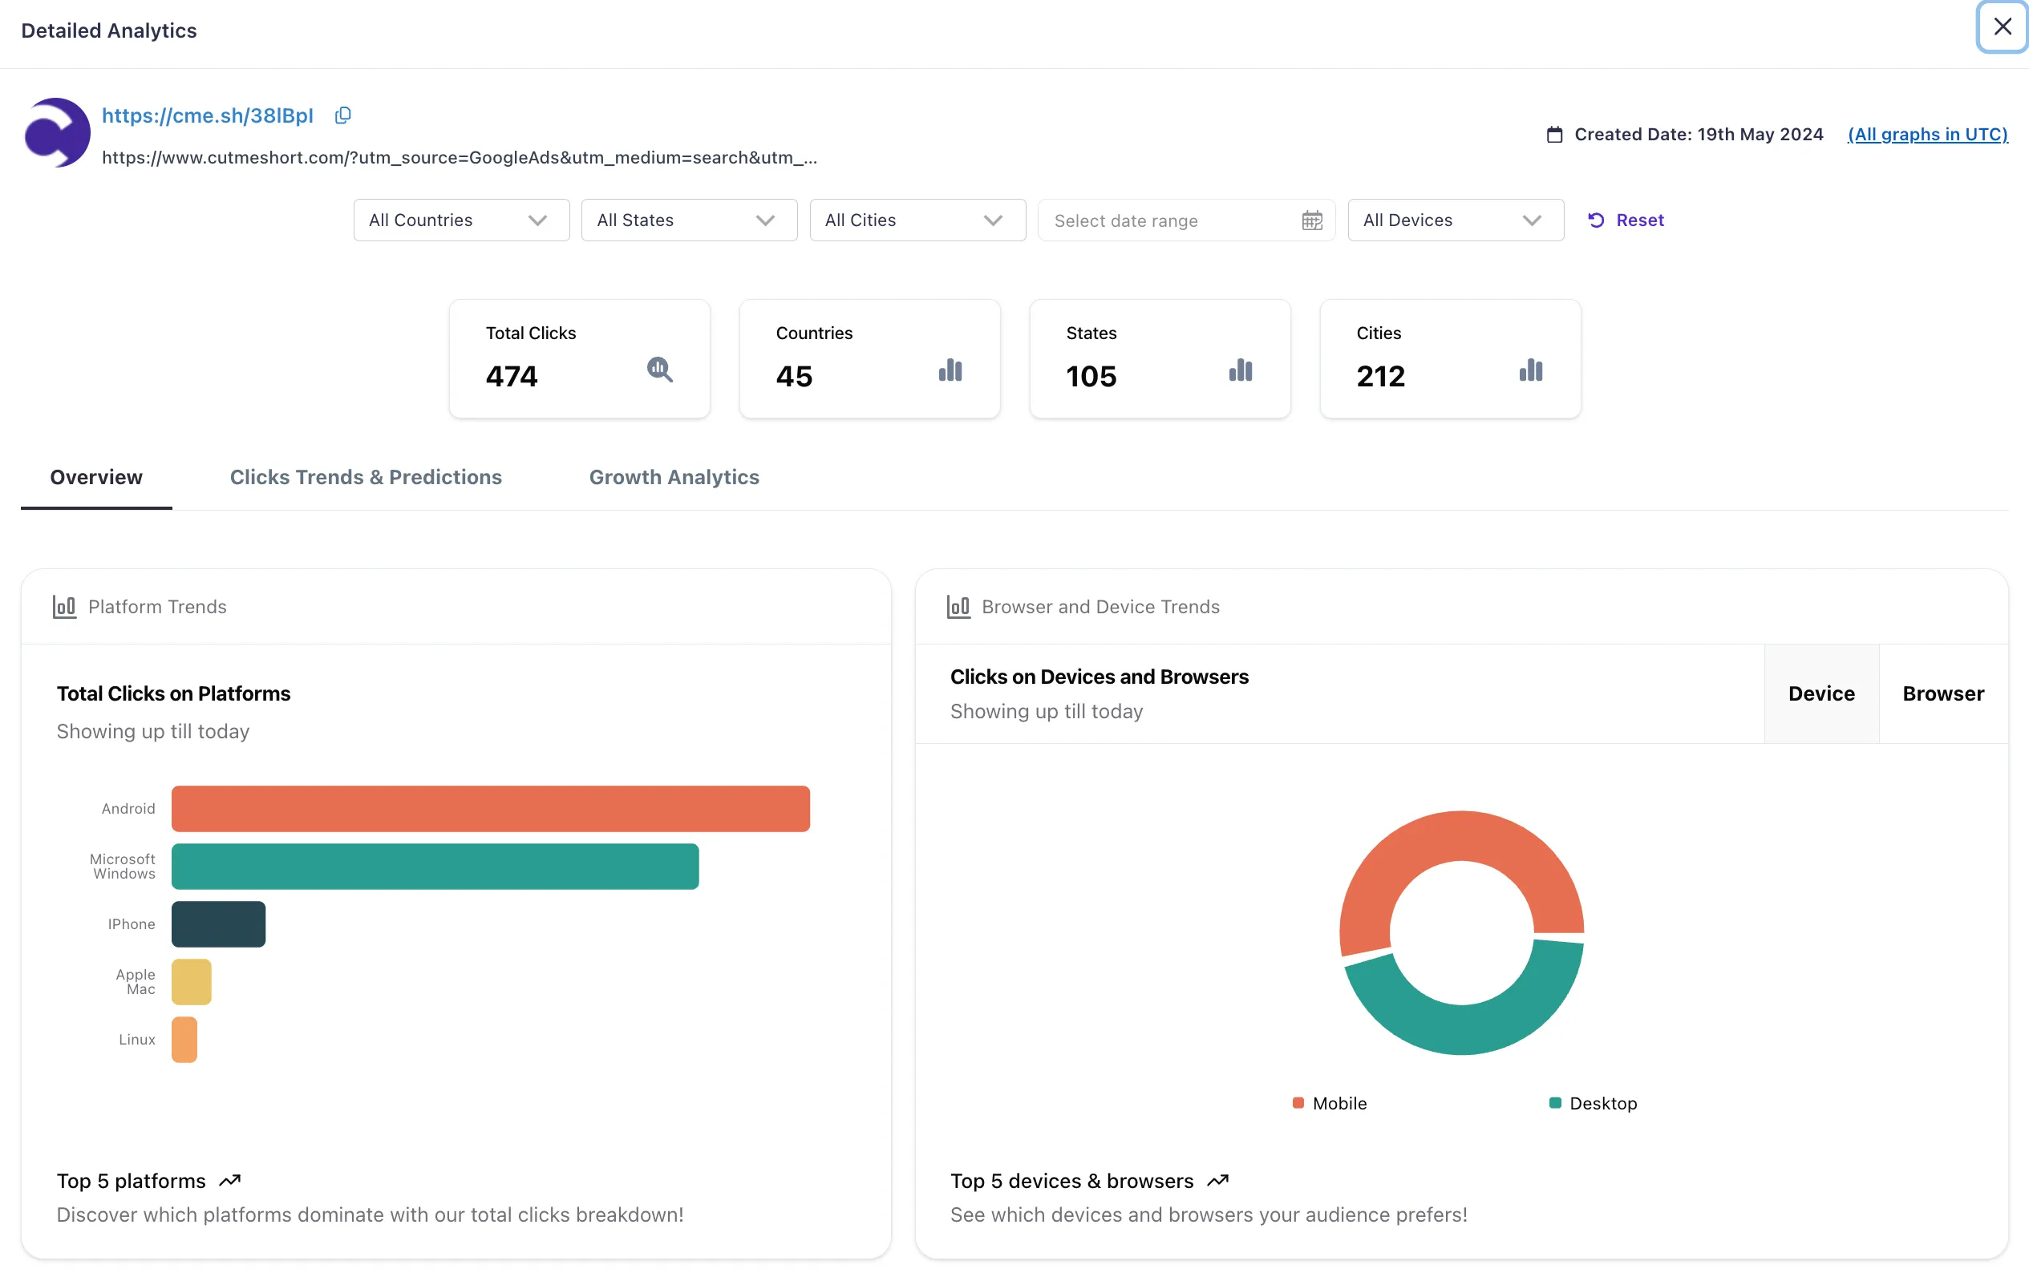Switch the donut chart to Browser view

(x=1943, y=693)
